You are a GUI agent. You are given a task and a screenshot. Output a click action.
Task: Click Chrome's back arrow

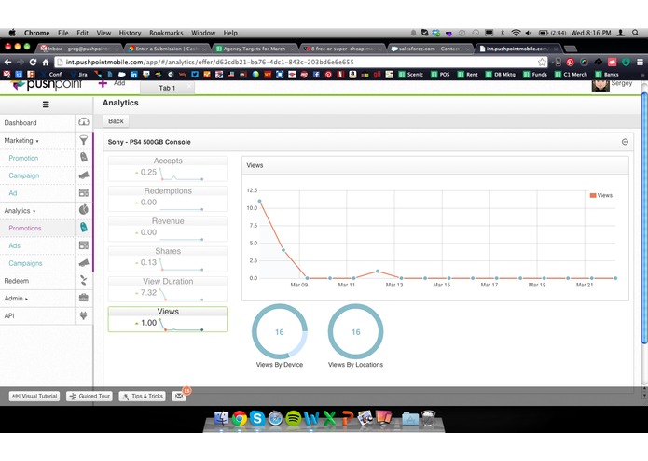7,62
